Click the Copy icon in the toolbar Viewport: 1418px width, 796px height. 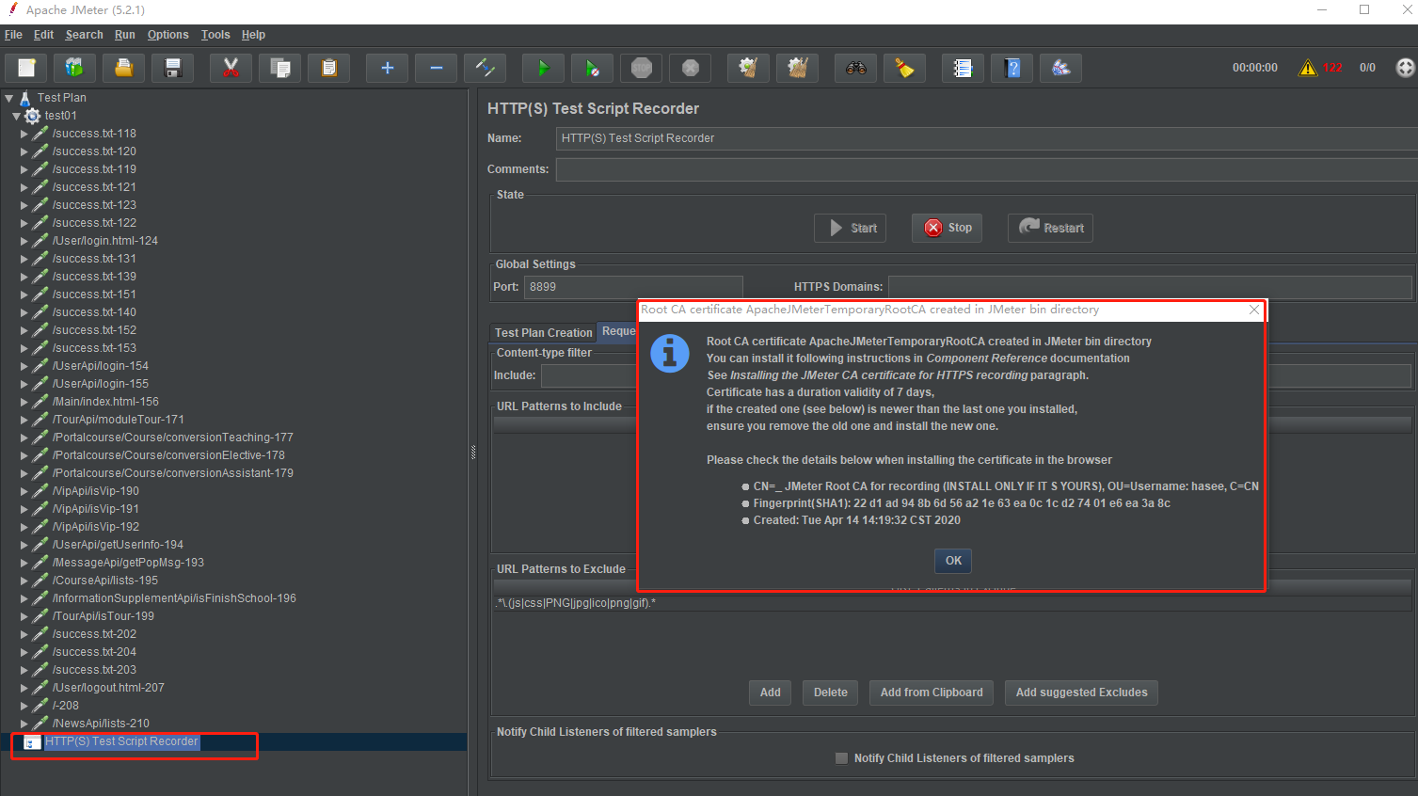(279, 68)
